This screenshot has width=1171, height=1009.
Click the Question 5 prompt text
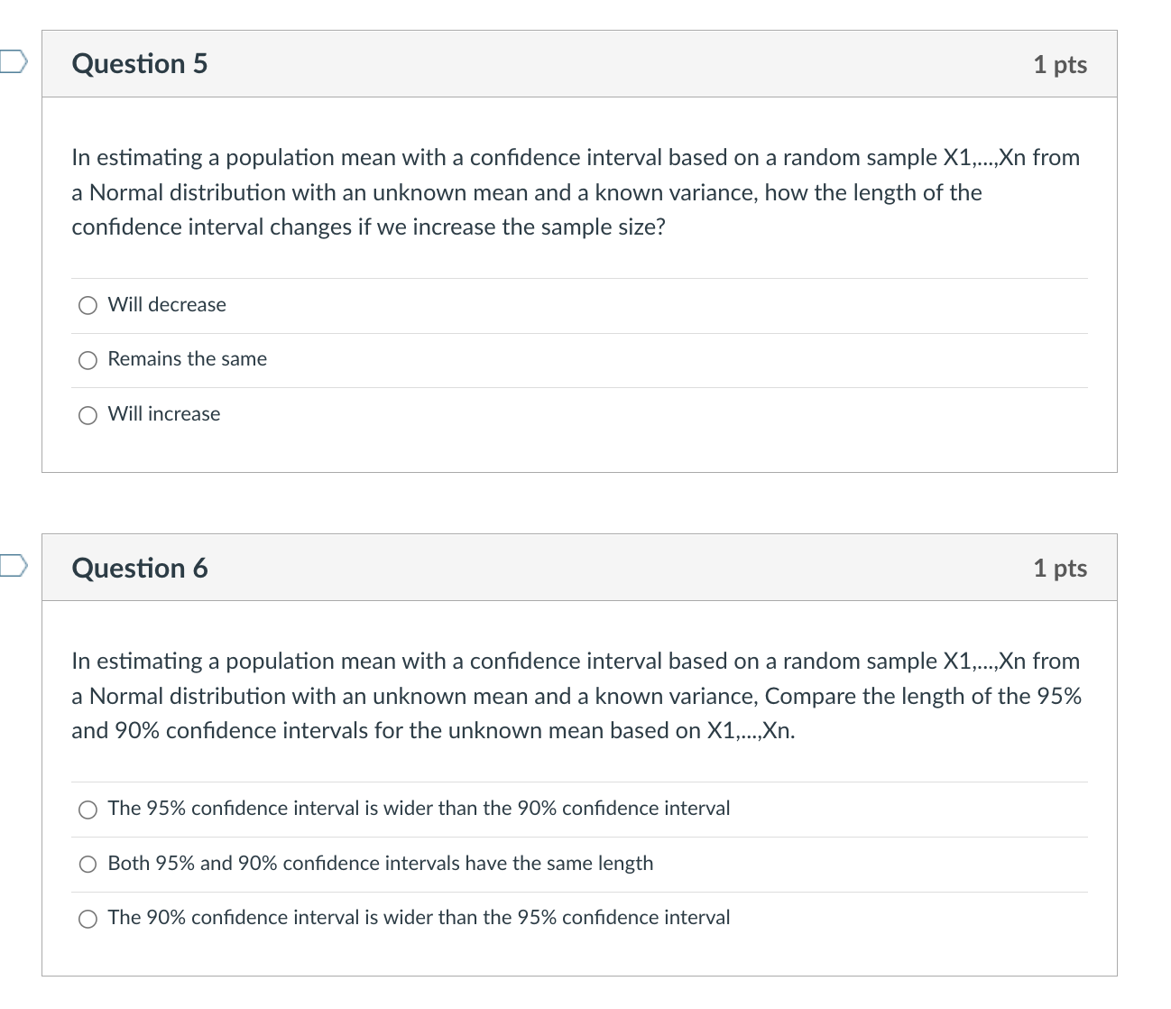(574, 191)
